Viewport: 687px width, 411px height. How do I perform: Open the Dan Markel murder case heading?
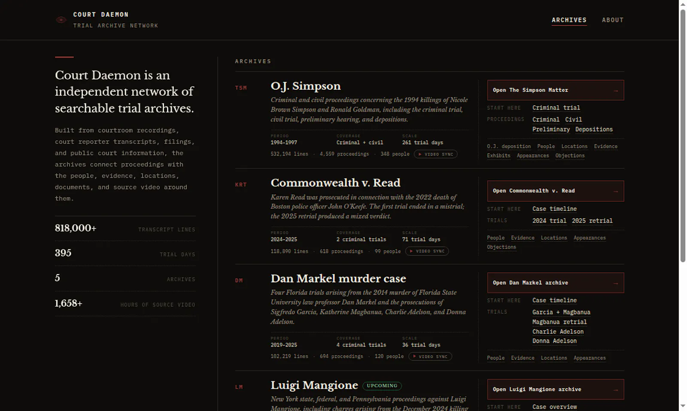click(338, 279)
